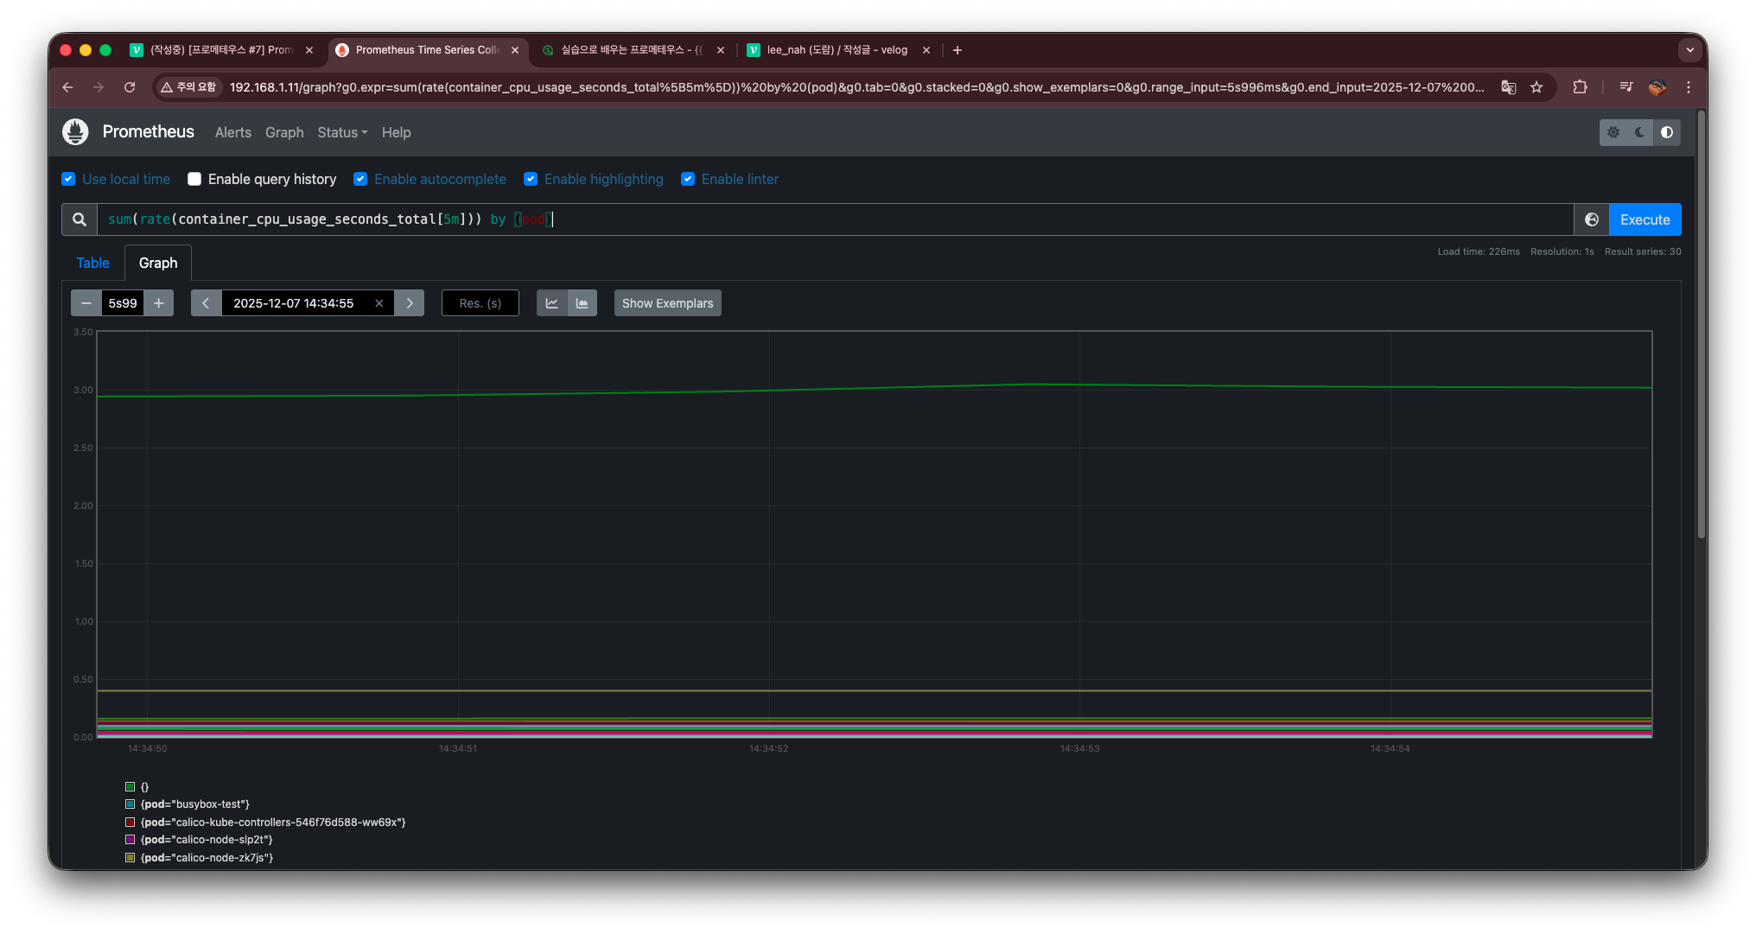The height and width of the screenshot is (934, 1756).
Task: Select the dark moon theme icon
Action: 1639,132
